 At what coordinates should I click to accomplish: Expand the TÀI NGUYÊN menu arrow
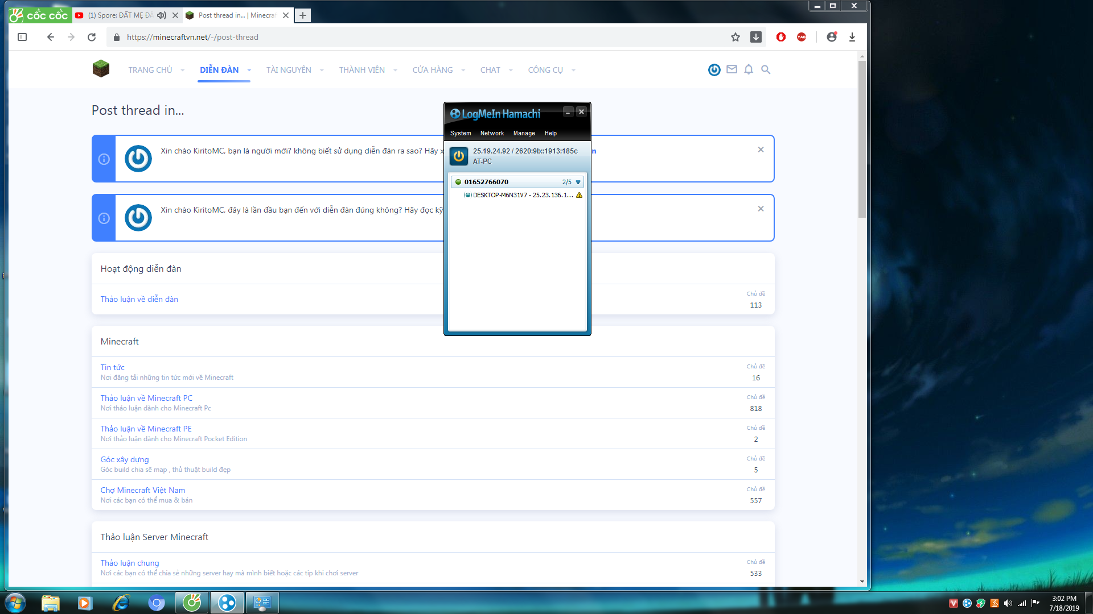pos(322,70)
